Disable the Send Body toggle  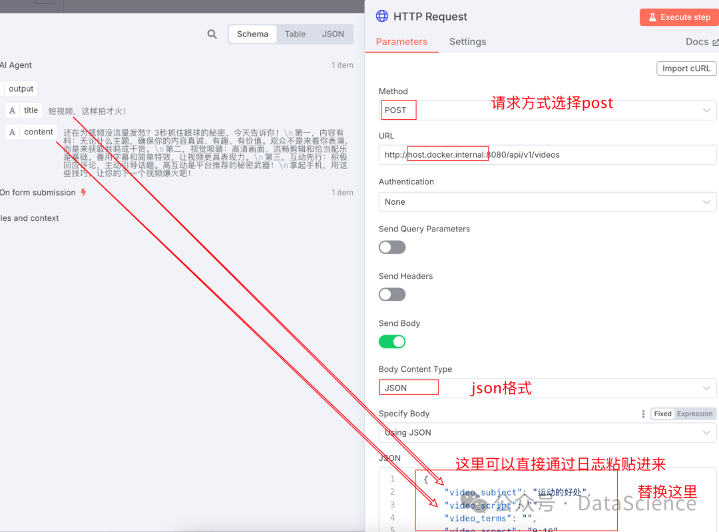click(392, 342)
